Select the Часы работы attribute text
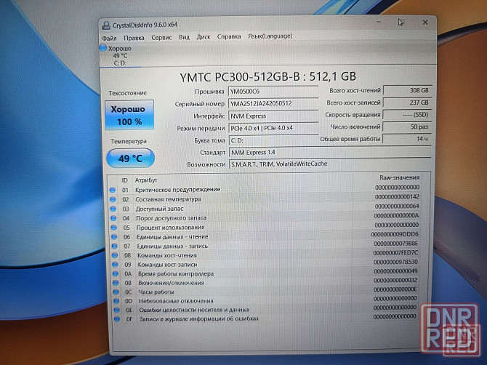Screen dimensions: 487x365 click(x=156, y=292)
